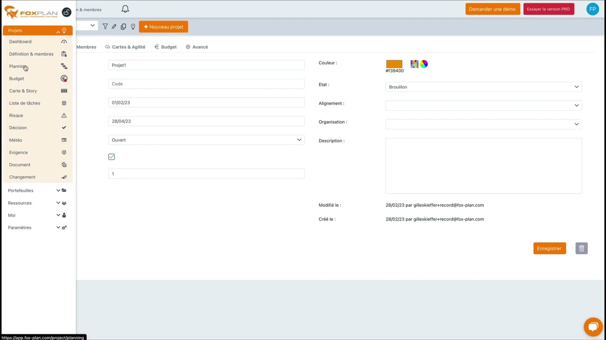Viewport: 606px width, 340px height.
Task: Expand the Moi sidebar section
Action: click(37, 215)
